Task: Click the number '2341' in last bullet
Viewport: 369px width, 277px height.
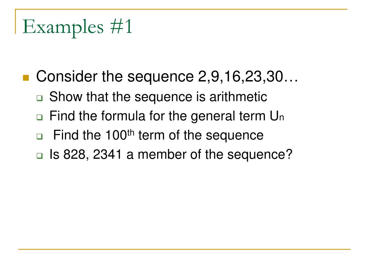Action: click(x=107, y=155)
